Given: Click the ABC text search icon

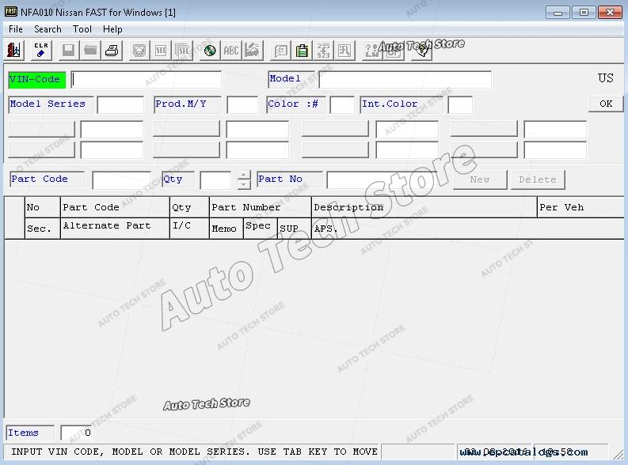Looking at the screenshot, I should pos(231,51).
